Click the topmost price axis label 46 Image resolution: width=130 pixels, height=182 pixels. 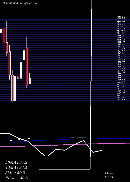tap(119, 16)
